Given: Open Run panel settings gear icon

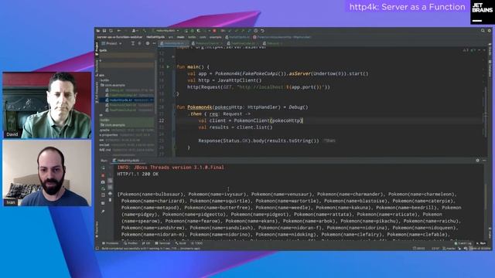Looking at the screenshot, I should coord(478,161).
